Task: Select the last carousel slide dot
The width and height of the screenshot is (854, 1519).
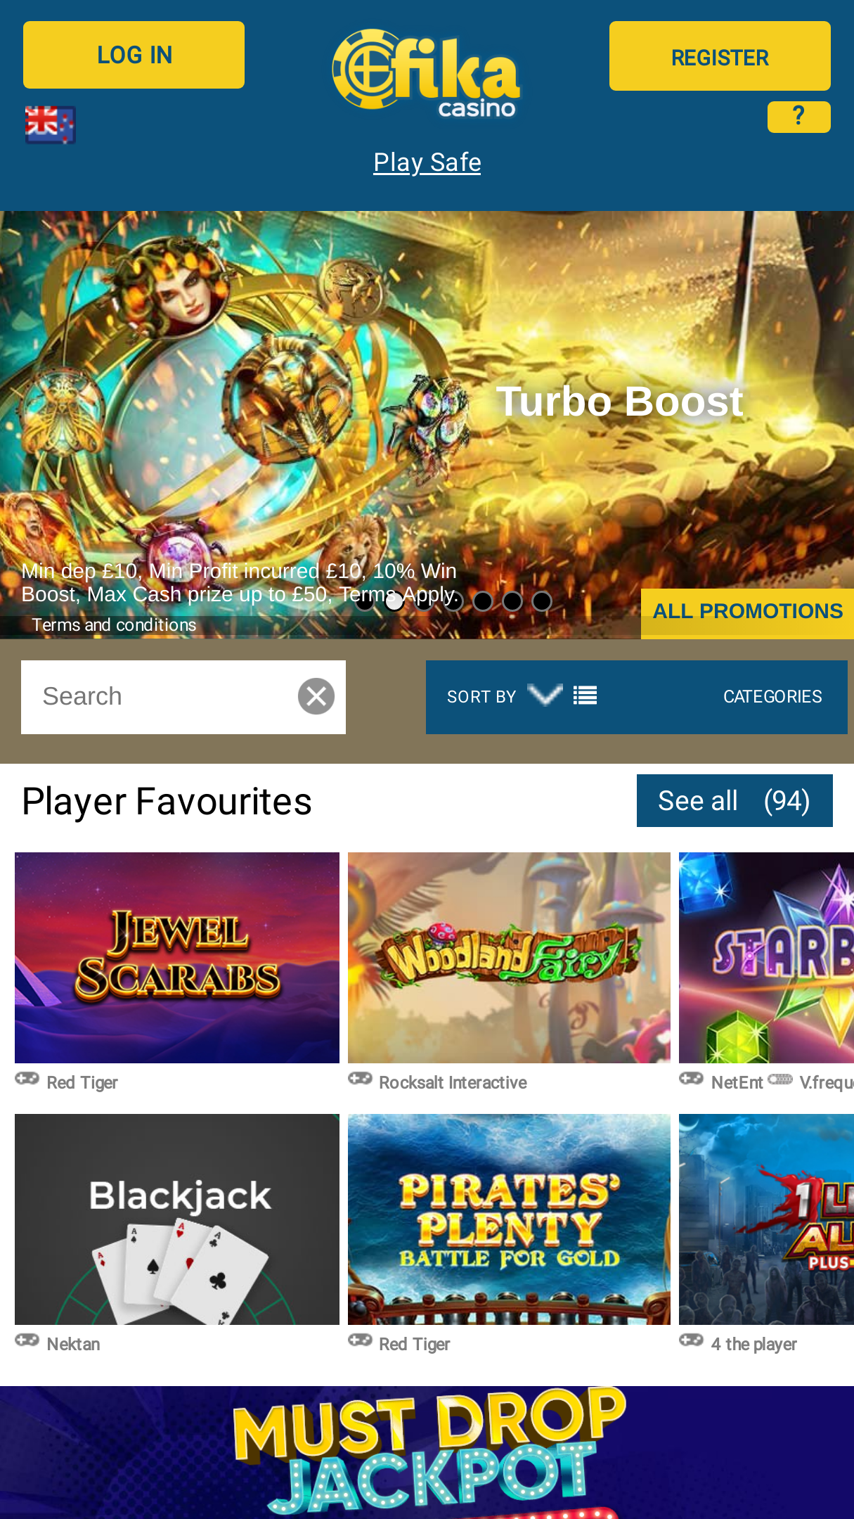Action: tap(542, 601)
